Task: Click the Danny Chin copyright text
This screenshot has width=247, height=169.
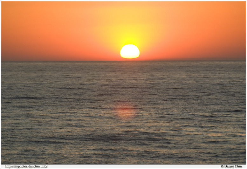Action: point(231,166)
